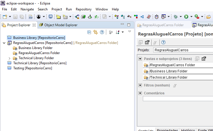Click the properties form icon in editor toolbar
Image resolution: width=213 pixels, height=131 pixels.
click(x=147, y=42)
